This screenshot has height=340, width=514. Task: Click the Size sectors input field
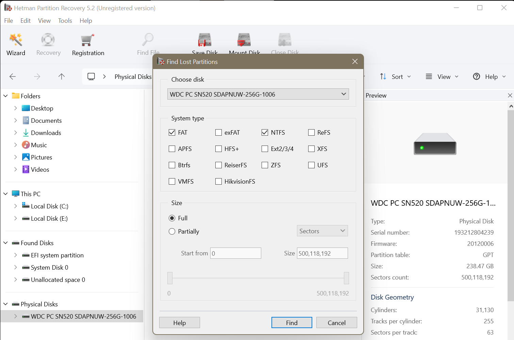point(322,253)
